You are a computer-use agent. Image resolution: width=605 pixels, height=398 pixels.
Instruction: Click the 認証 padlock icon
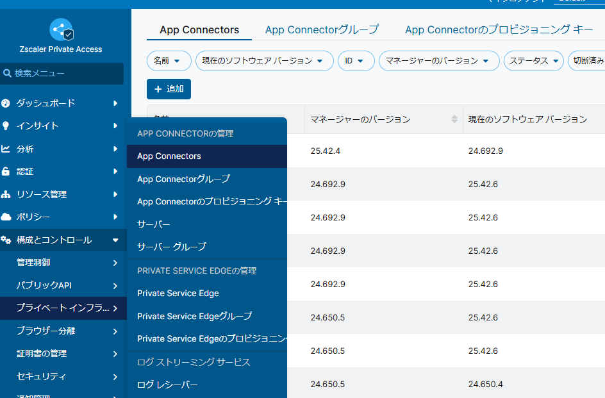click(x=5, y=171)
